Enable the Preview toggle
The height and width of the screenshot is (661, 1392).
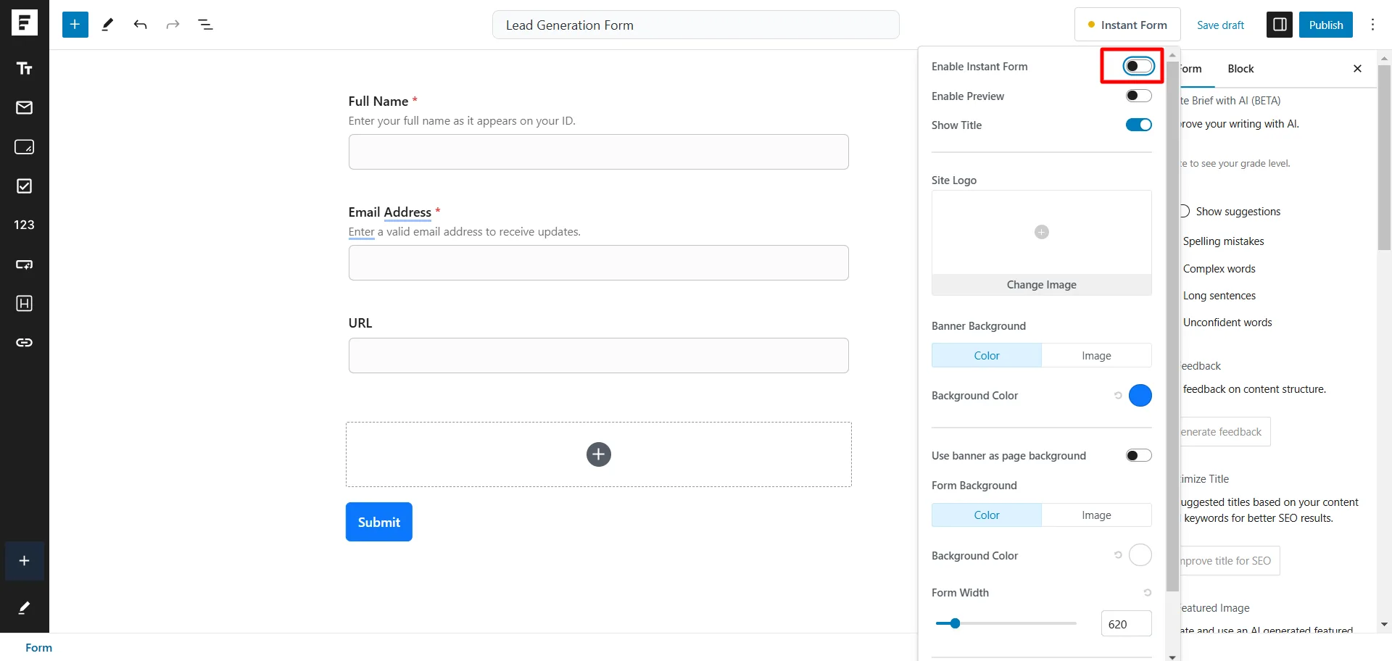pos(1138,95)
